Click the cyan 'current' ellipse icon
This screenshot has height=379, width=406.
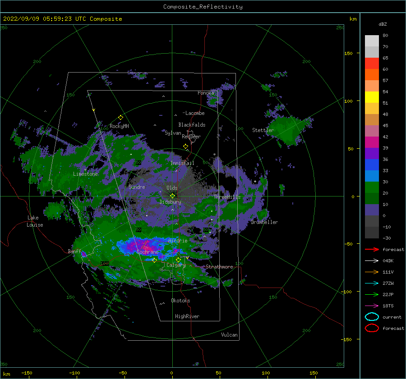(372, 317)
